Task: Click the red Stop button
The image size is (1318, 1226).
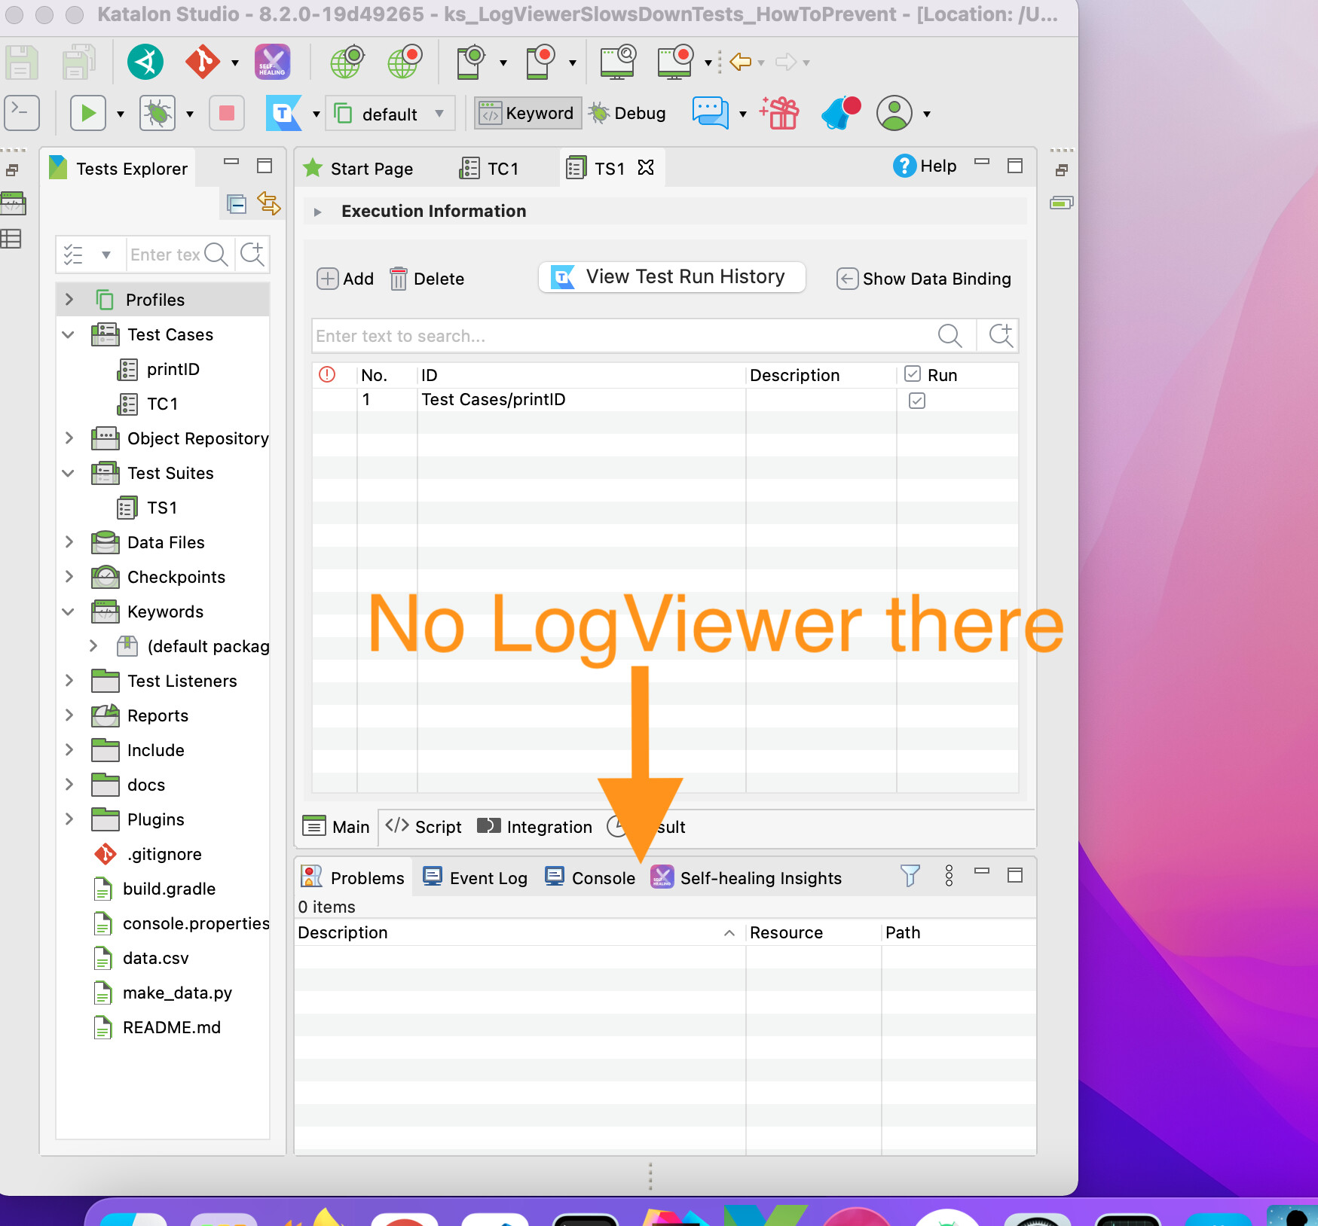Action: [226, 114]
